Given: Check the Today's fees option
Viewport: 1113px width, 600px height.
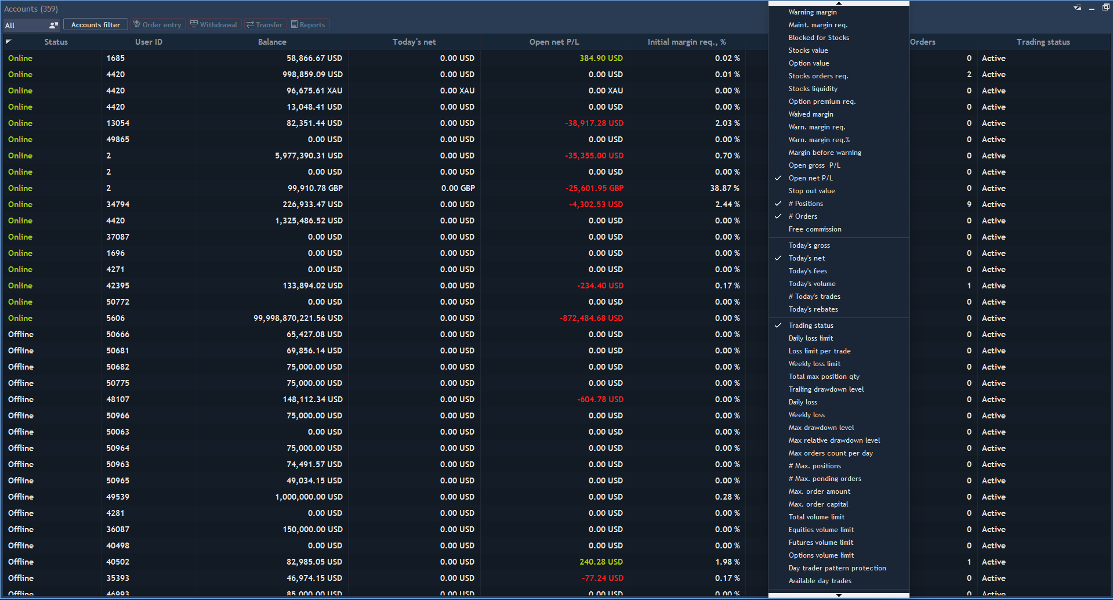Looking at the screenshot, I should click(x=807, y=270).
